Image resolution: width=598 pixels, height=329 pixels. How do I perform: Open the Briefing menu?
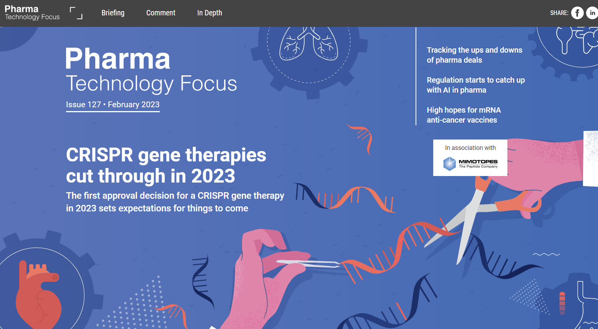[x=113, y=13]
